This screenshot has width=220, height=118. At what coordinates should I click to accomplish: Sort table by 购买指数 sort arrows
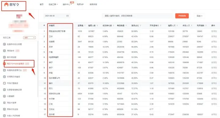pyautogui.click(x=206, y=25)
